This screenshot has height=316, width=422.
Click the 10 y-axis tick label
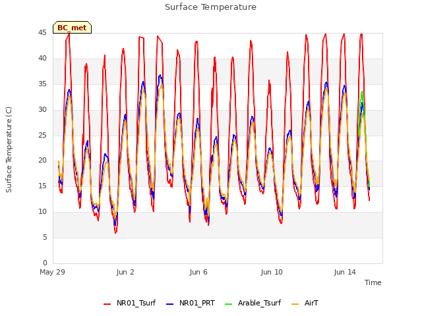click(42, 212)
